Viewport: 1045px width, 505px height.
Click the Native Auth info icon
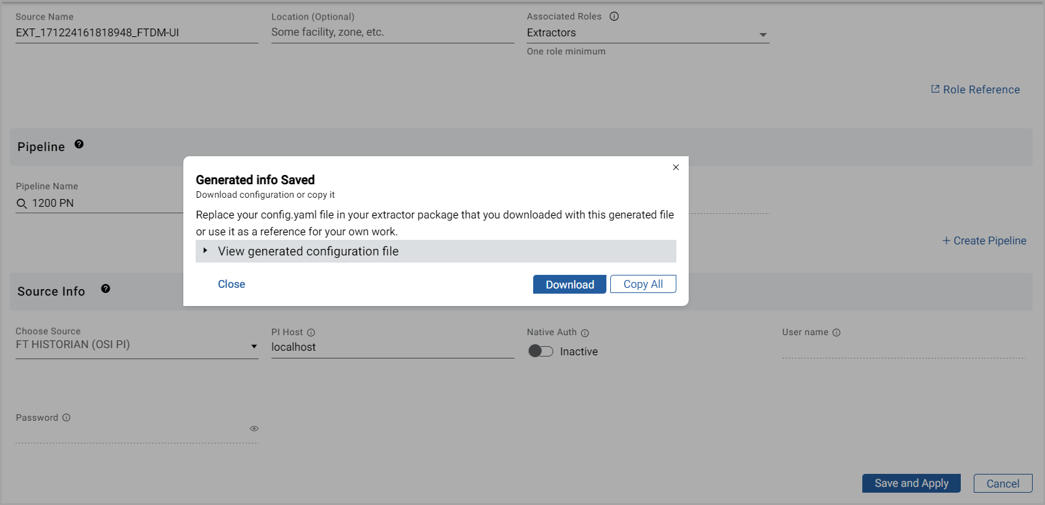pos(585,333)
